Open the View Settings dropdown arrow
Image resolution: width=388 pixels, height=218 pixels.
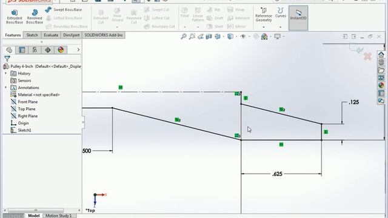[284, 36]
